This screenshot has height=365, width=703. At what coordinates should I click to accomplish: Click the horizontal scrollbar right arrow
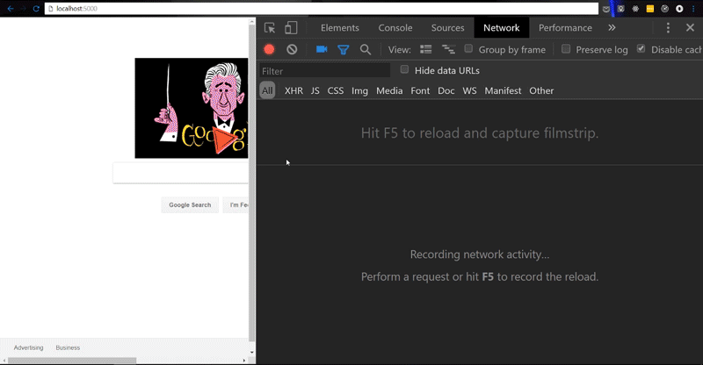244,361
